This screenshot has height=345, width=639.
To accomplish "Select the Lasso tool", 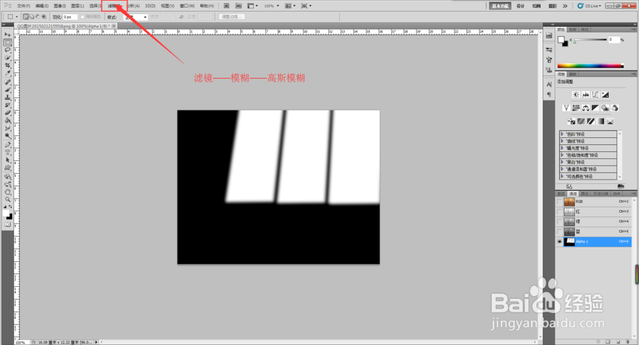I will point(8,50).
